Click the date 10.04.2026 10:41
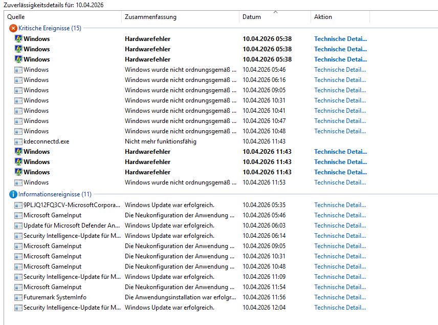 [x=264, y=111]
